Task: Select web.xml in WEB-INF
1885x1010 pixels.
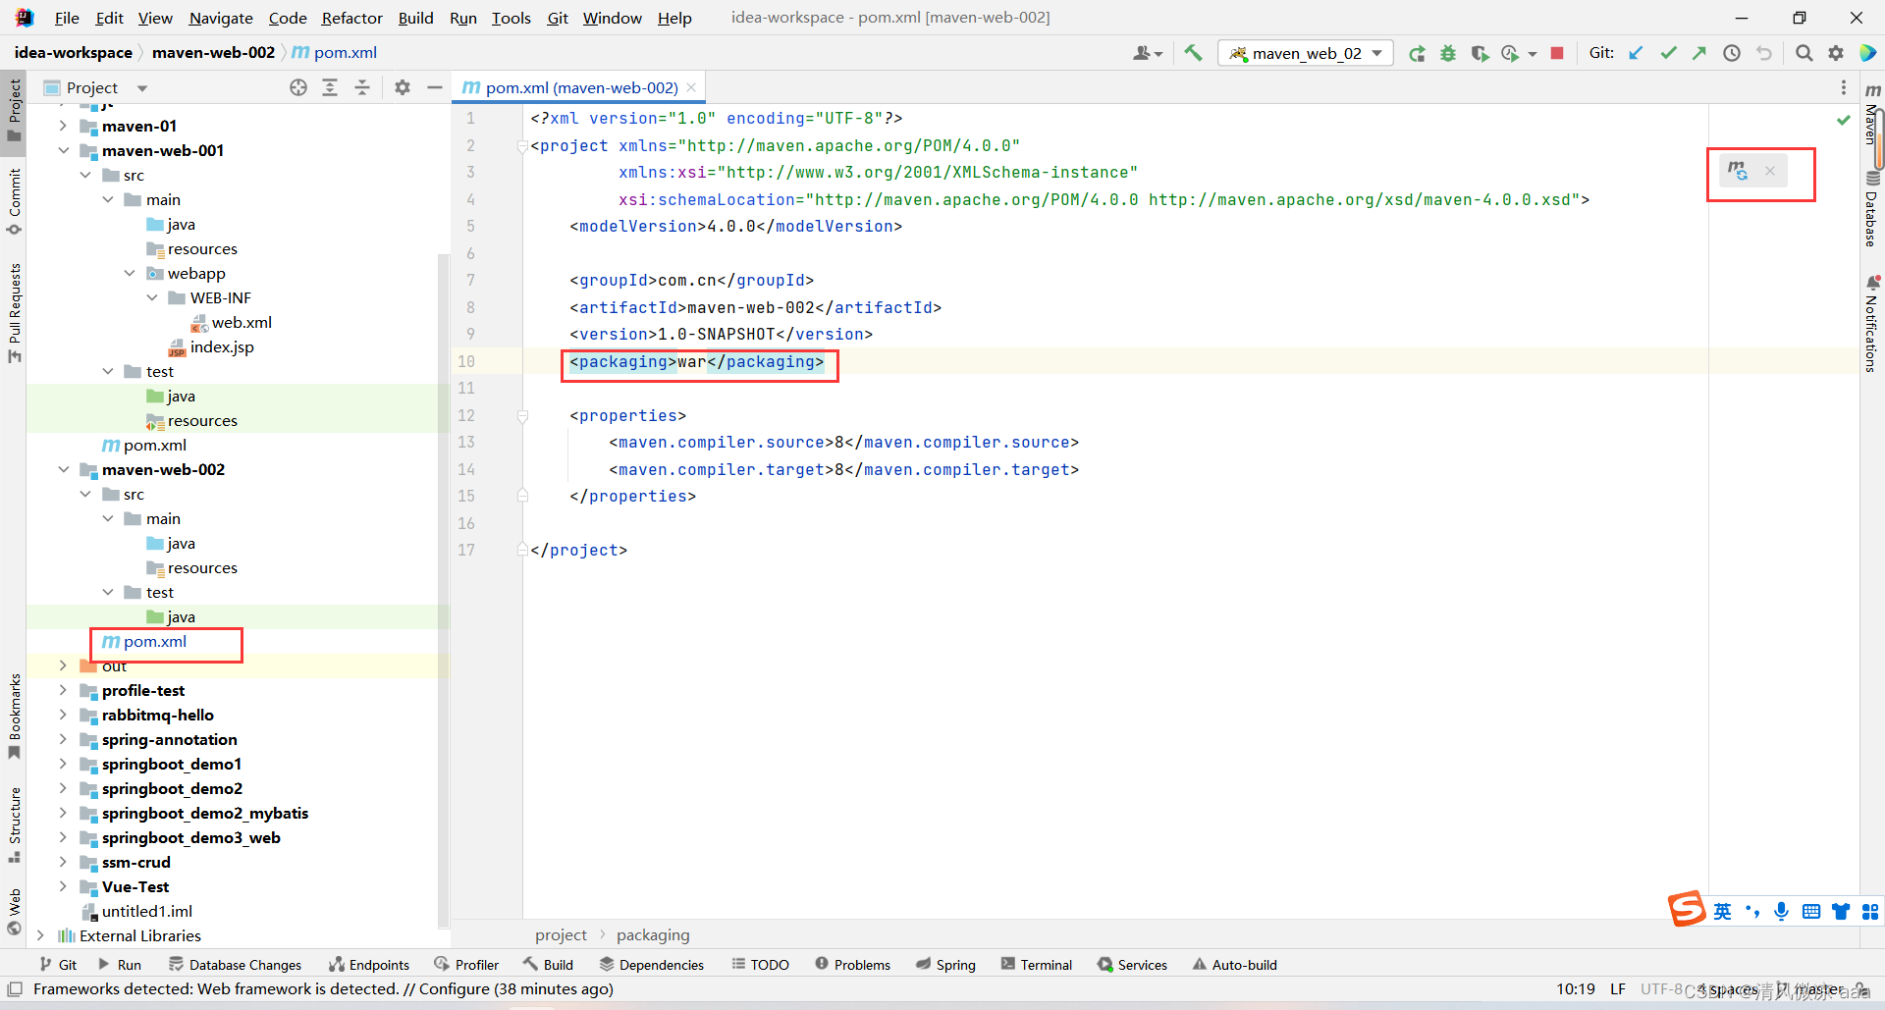Action: coord(231,322)
